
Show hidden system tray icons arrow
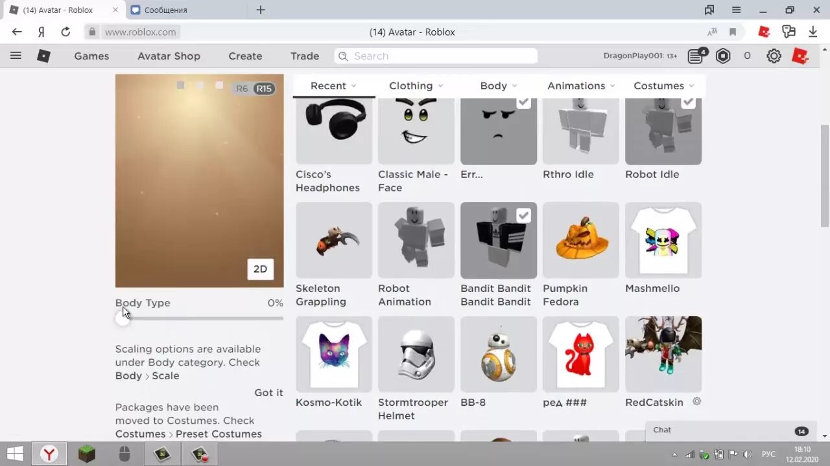click(x=674, y=454)
